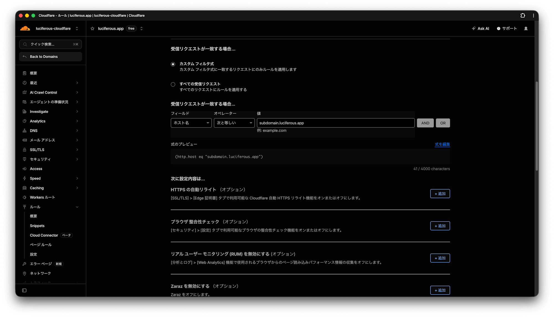554x317 pixels.
Task: Click the 最近 clock icon
Action: [x=25, y=83]
